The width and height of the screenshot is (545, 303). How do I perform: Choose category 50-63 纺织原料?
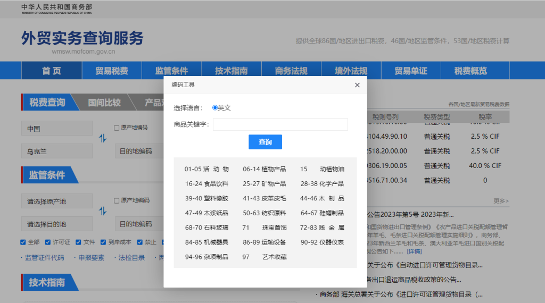[x=264, y=213]
